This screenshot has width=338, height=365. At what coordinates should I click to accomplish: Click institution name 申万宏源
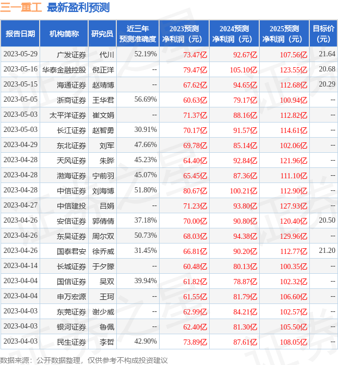click(x=71, y=297)
